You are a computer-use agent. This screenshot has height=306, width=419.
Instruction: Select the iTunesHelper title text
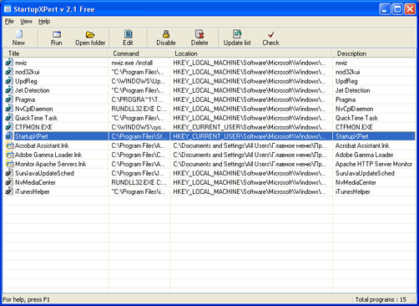tap(33, 191)
